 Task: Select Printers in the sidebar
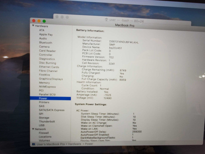(x=44, y=102)
